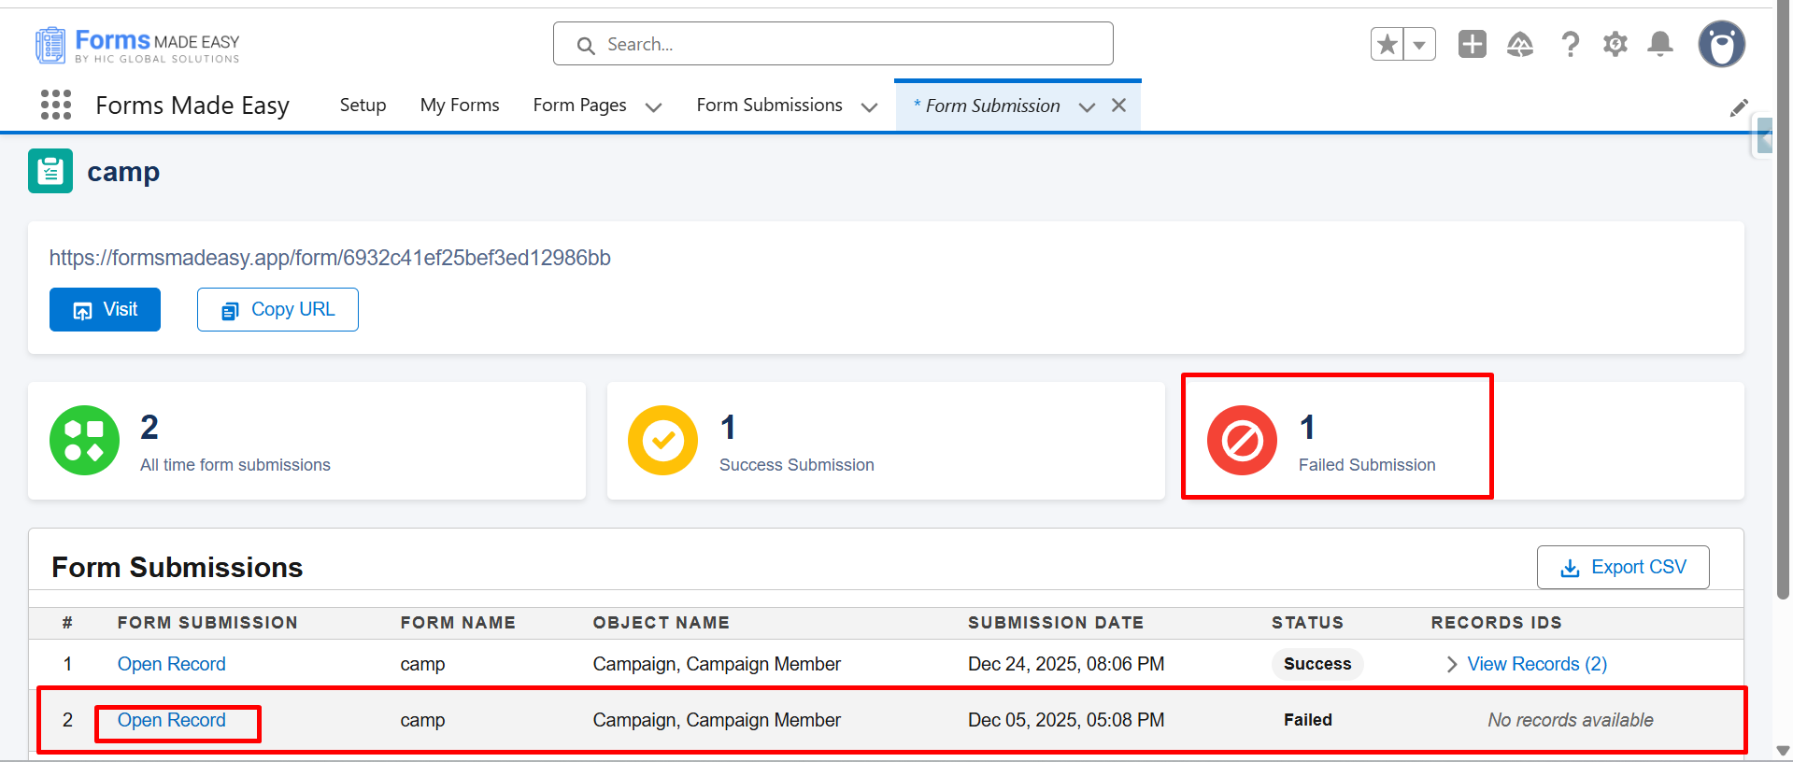Open the Help question mark icon
The width and height of the screenshot is (1793, 762).
point(1570,44)
